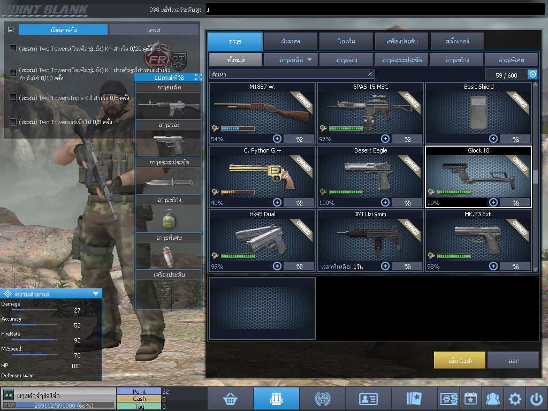This screenshot has height=411, width=548.
Task: Select the อาวุธพิเศษ filter tab
Action: click(x=511, y=60)
